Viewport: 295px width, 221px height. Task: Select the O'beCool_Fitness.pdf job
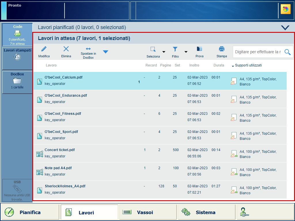click(160, 117)
